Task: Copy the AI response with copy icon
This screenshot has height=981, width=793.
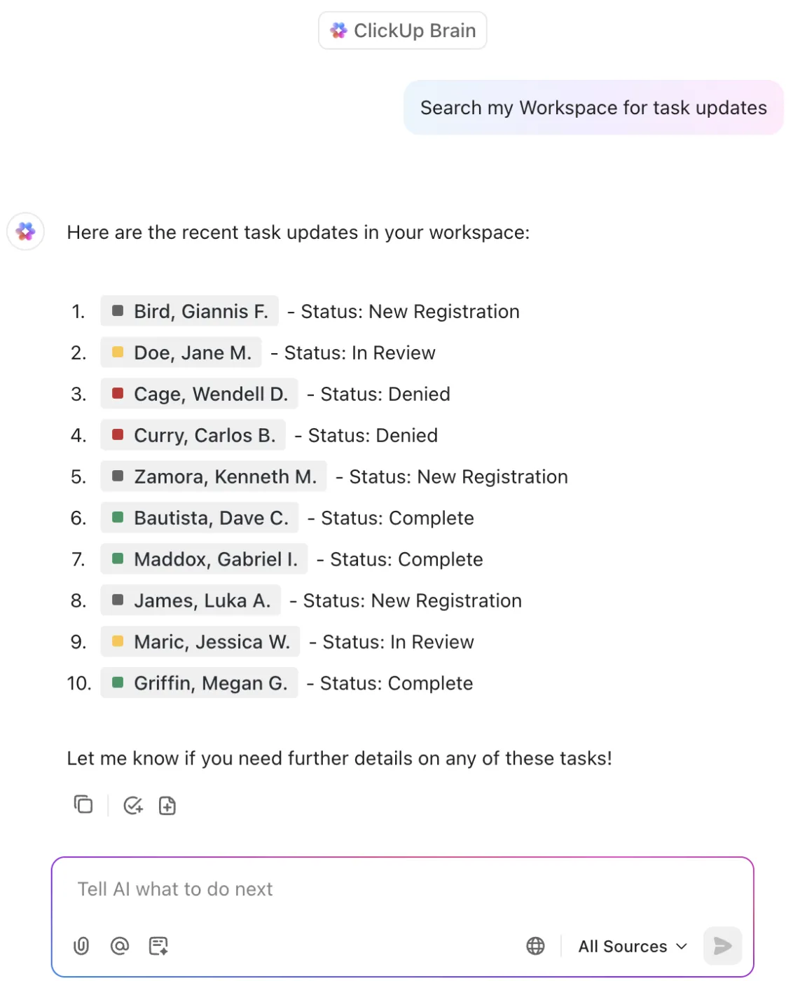Action: tap(83, 804)
